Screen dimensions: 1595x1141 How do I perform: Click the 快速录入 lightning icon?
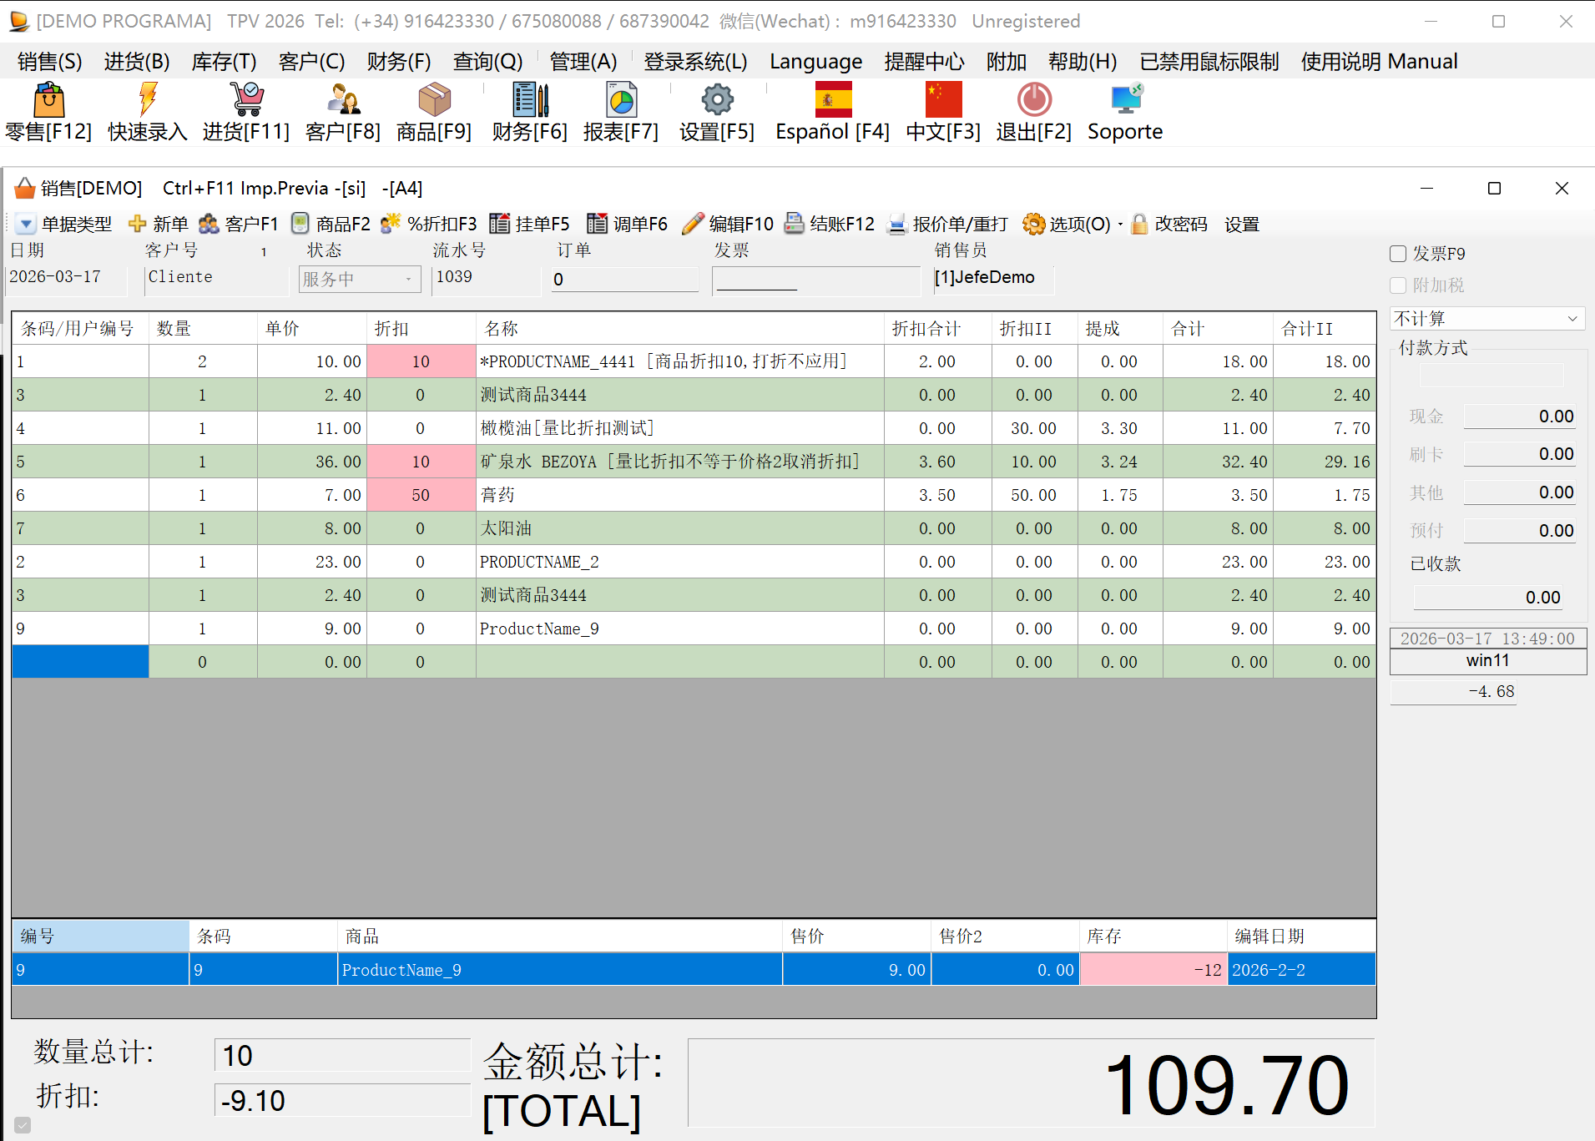[148, 100]
